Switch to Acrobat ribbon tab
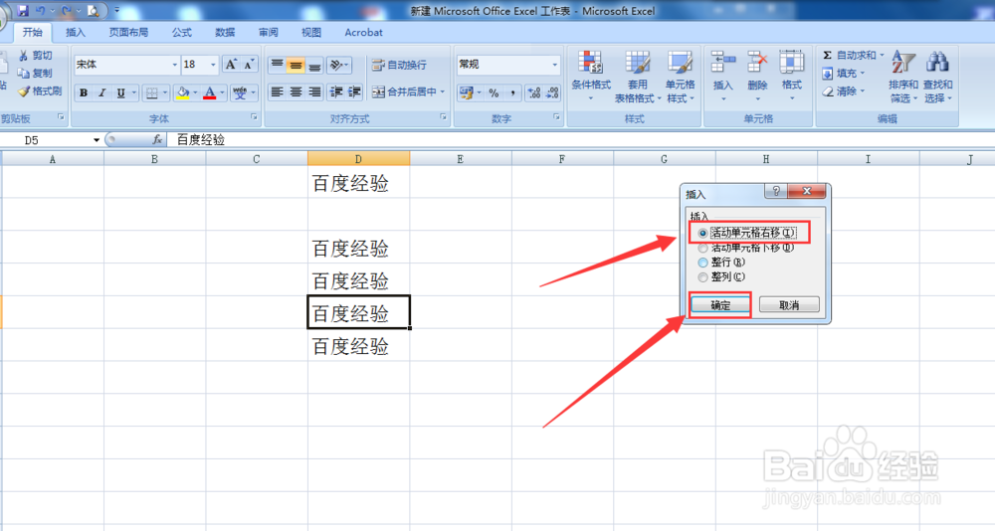This screenshot has height=531, width=995. pyautogui.click(x=363, y=33)
